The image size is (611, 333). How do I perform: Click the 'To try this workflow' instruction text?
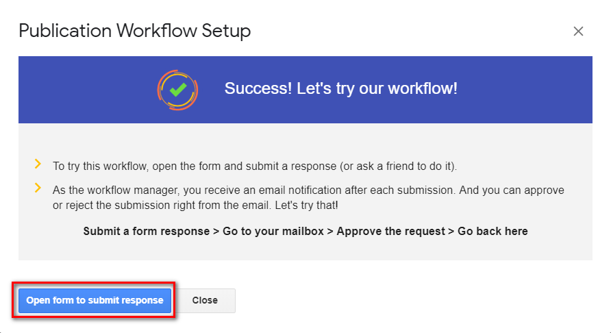[x=255, y=166]
